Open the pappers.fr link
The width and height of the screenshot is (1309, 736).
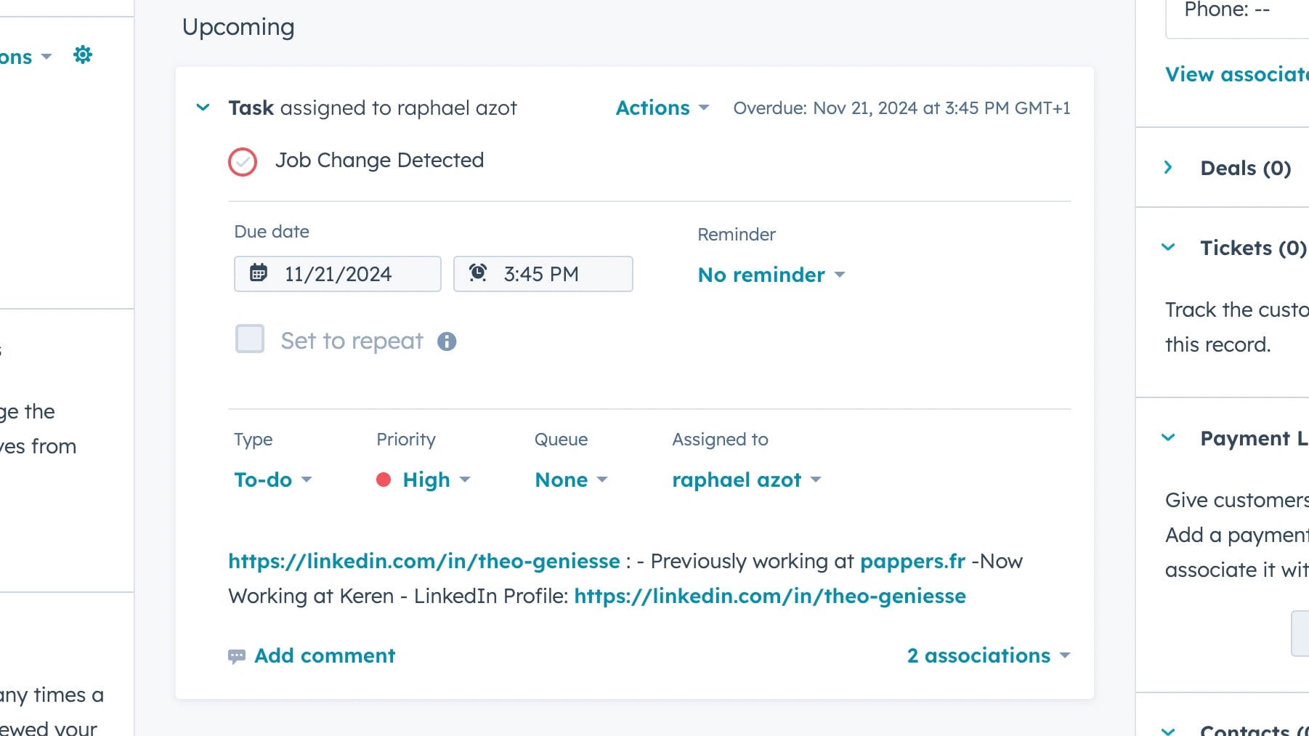click(912, 561)
